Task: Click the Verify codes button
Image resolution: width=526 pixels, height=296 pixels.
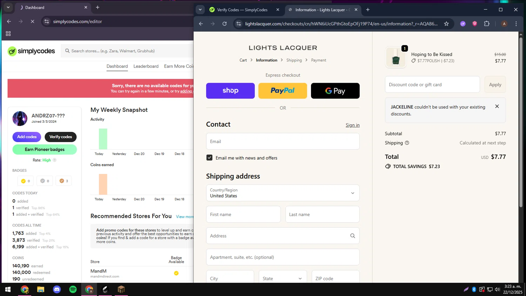Action: click(61, 137)
